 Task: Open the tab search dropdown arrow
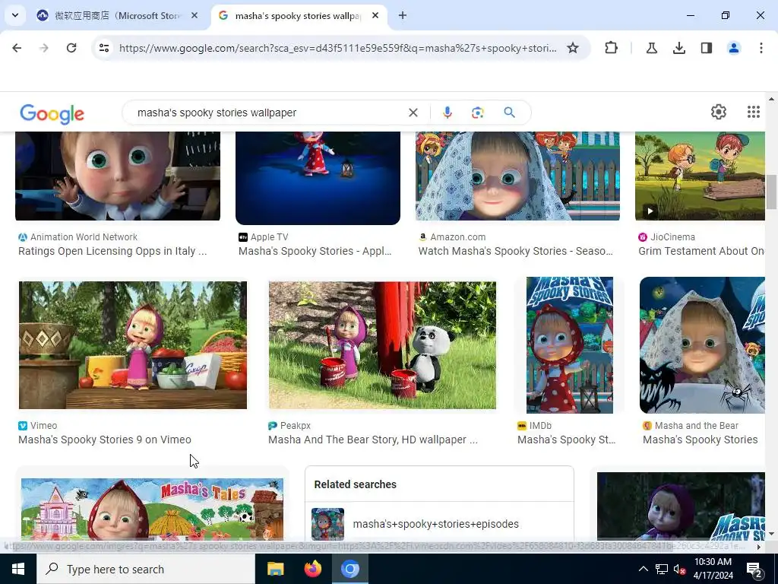coord(15,15)
